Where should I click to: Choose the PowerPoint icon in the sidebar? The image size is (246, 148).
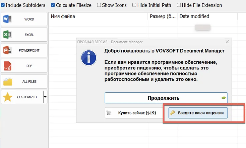(7, 50)
